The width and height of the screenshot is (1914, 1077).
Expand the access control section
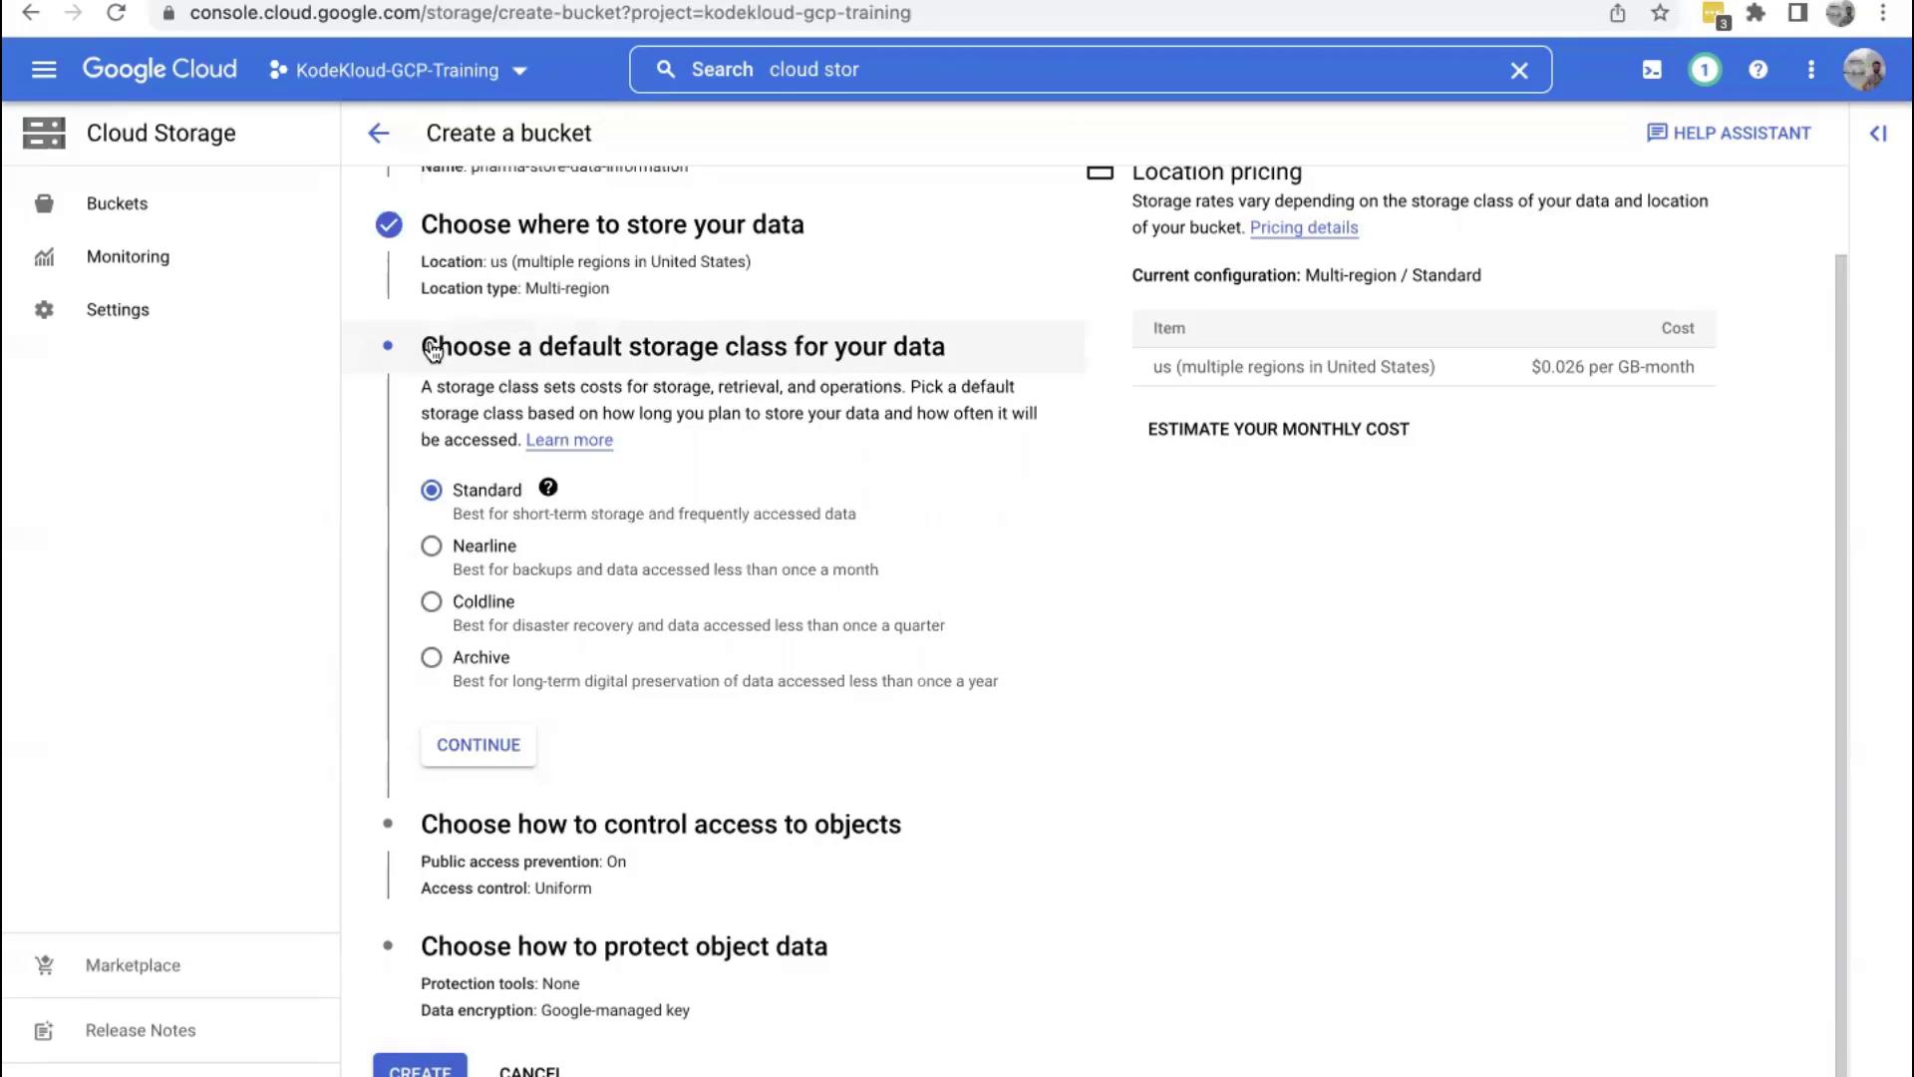[x=660, y=825]
